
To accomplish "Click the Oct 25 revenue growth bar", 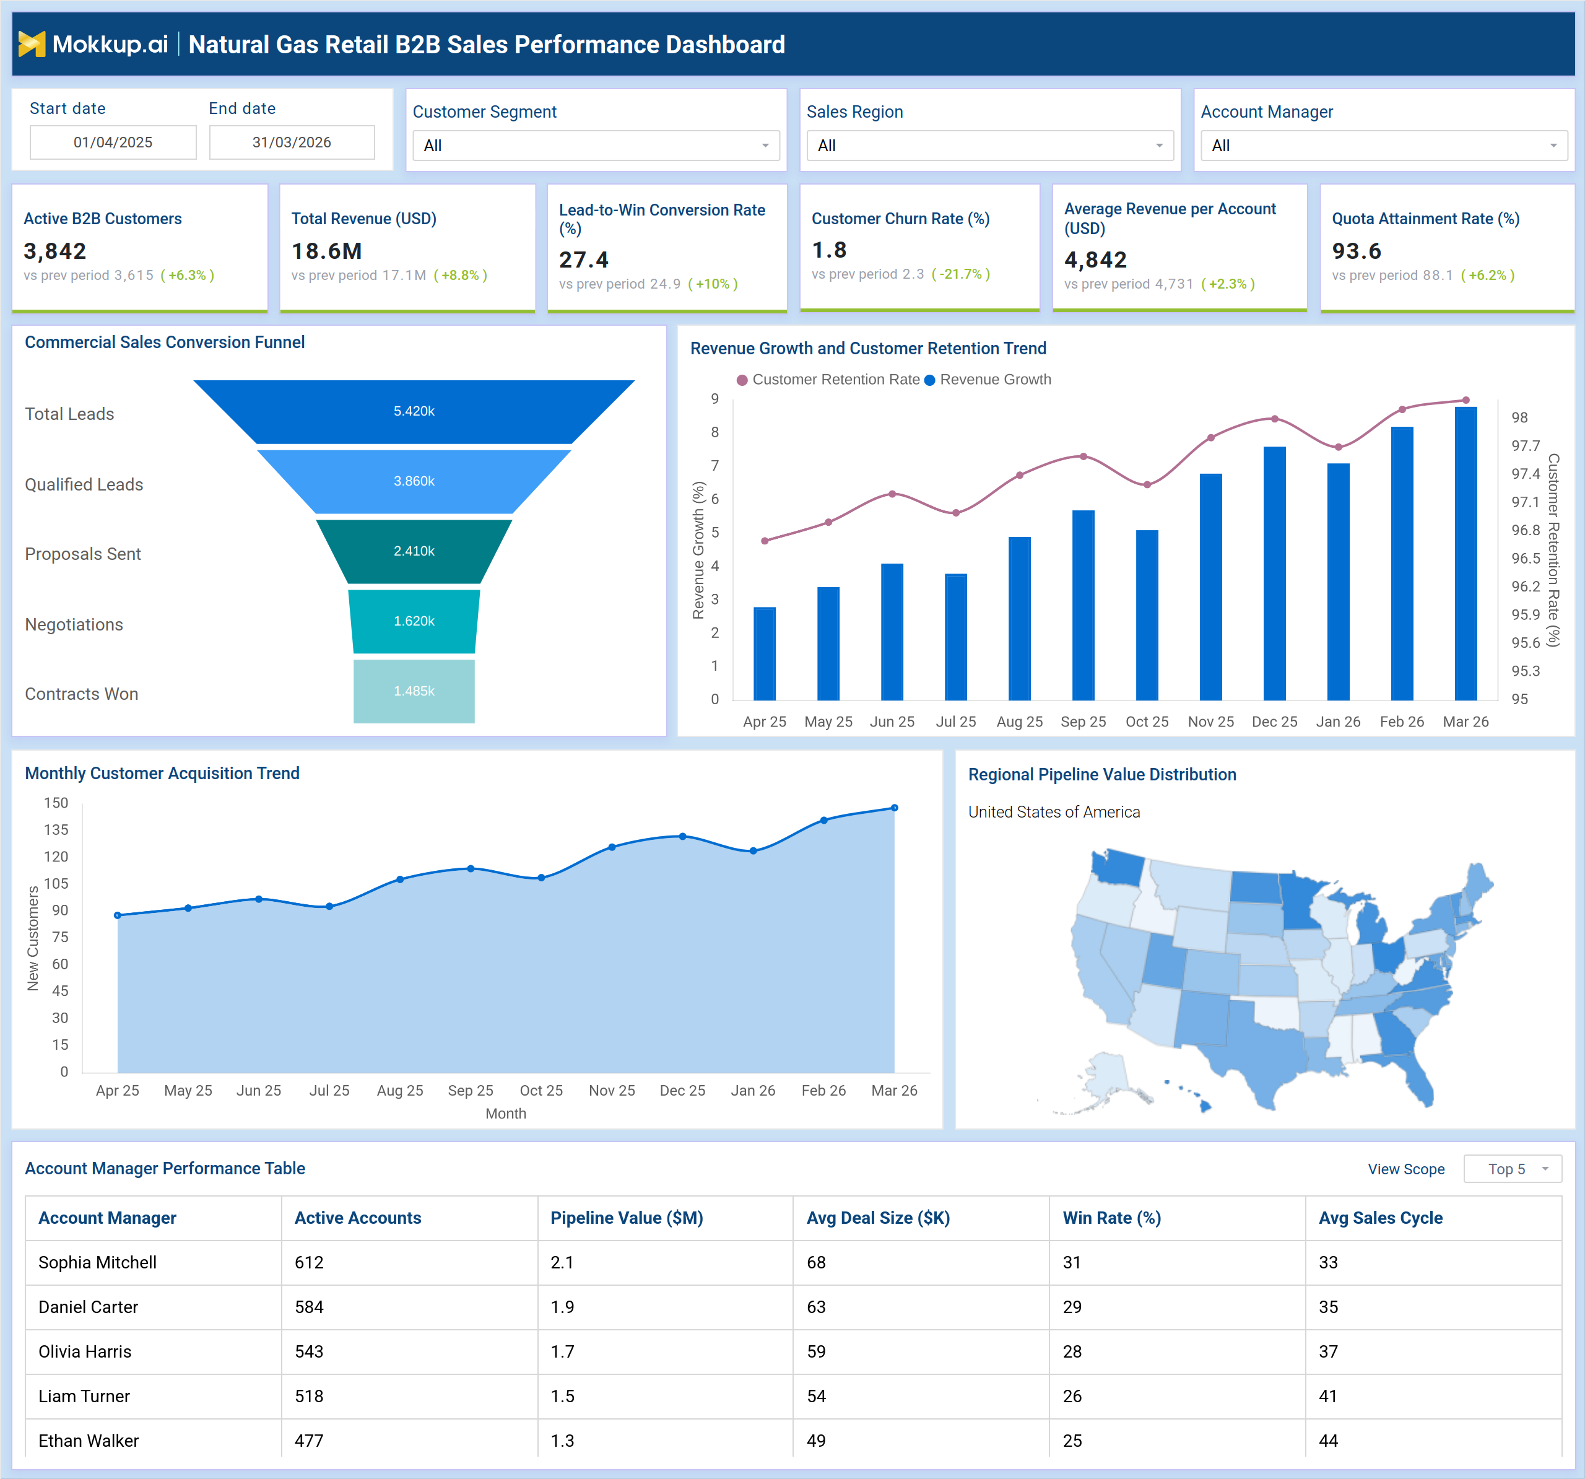I will [1147, 615].
